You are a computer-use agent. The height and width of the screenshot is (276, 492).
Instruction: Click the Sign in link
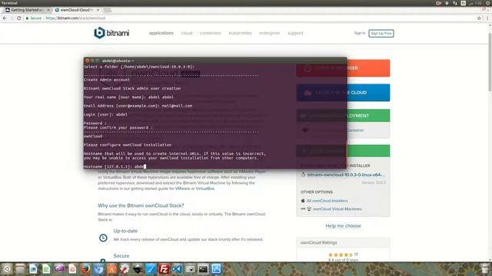click(x=360, y=33)
